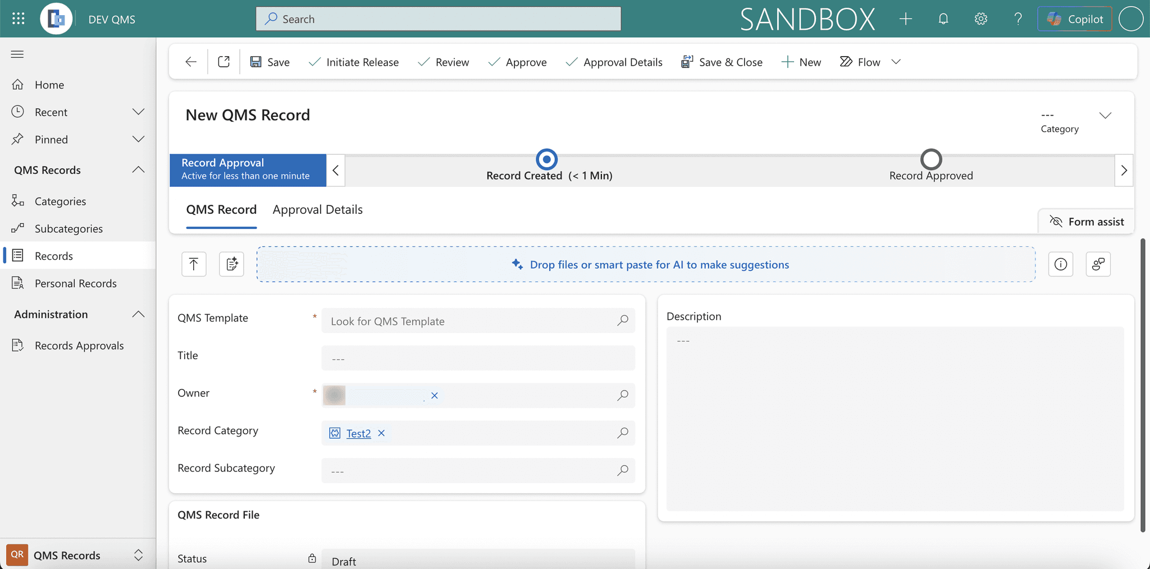Remove the selected Owner value
Viewport: 1150px width, 569px height.
pos(434,396)
